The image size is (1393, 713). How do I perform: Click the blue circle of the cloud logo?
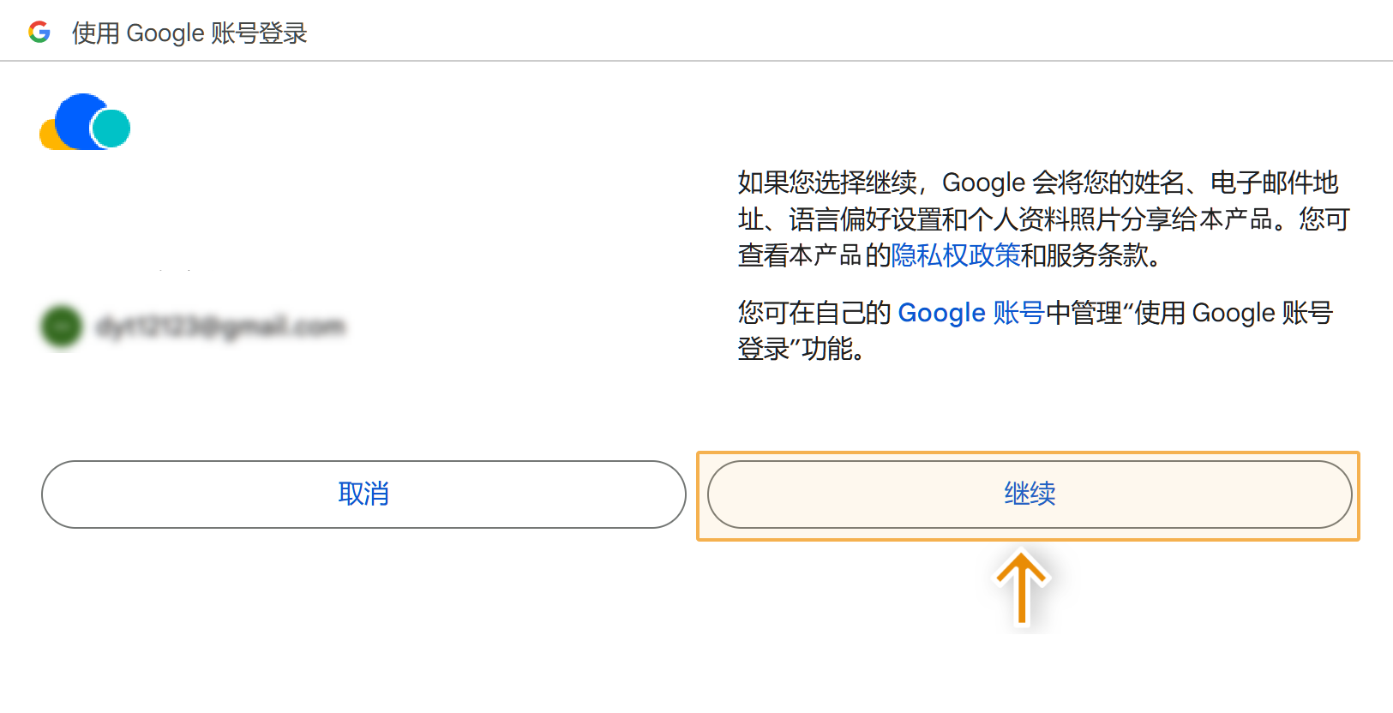[77, 118]
